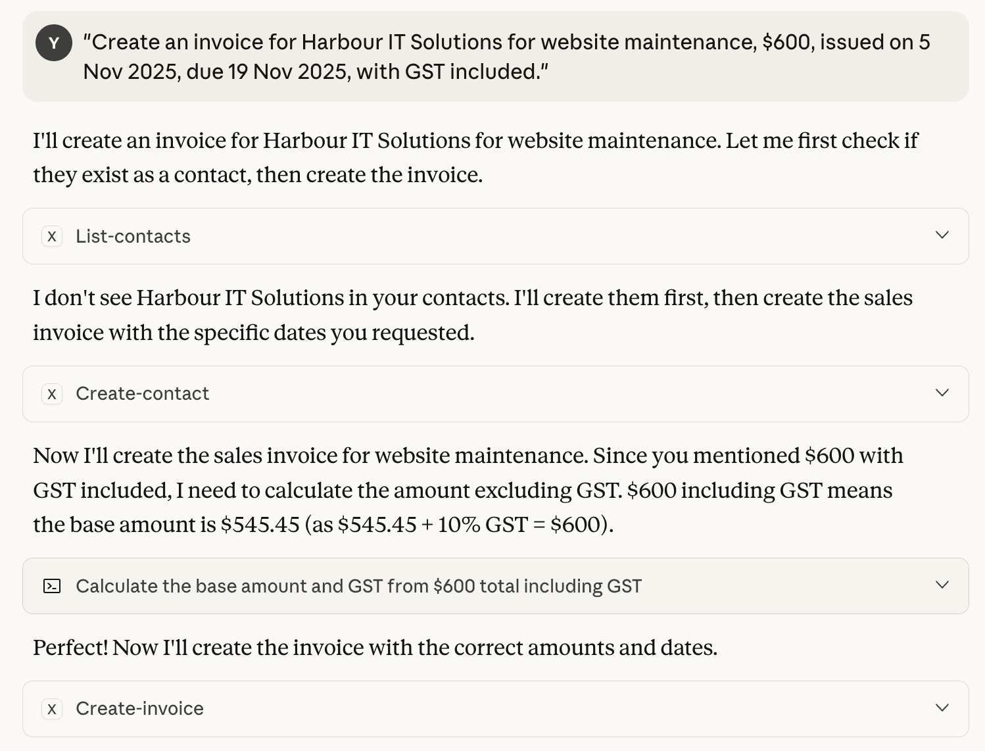Click the Xero icon beside Create-contact

pyautogui.click(x=52, y=394)
